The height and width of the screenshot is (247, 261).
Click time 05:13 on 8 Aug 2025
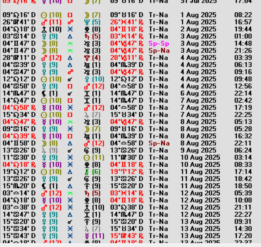pyautogui.click(x=243, y=122)
